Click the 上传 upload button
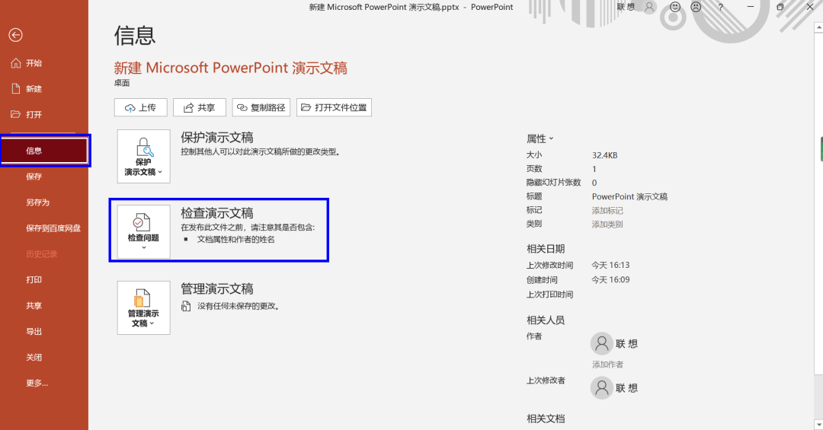This screenshot has width=823, height=430. coord(141,107)
